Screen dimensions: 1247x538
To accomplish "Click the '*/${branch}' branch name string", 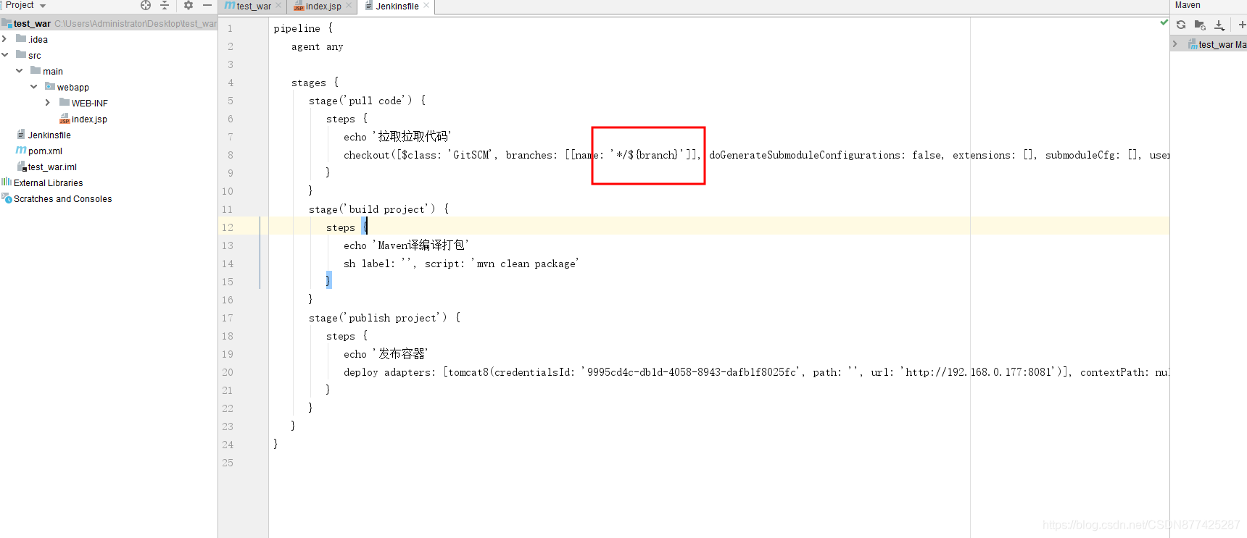I will 647,155.
